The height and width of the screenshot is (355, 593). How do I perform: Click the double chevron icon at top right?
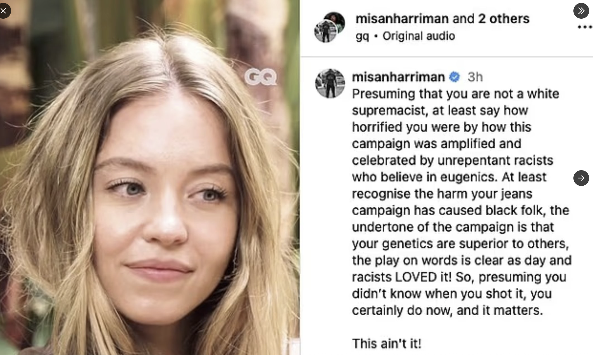[x=581, y=11]
